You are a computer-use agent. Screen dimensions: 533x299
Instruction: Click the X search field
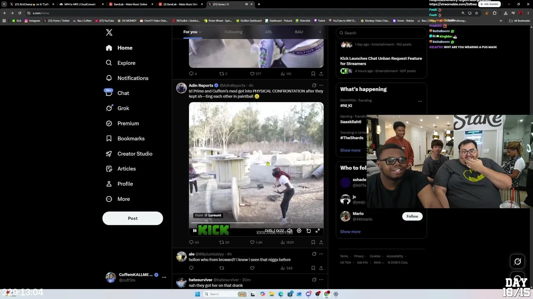(x=381, y=33)
